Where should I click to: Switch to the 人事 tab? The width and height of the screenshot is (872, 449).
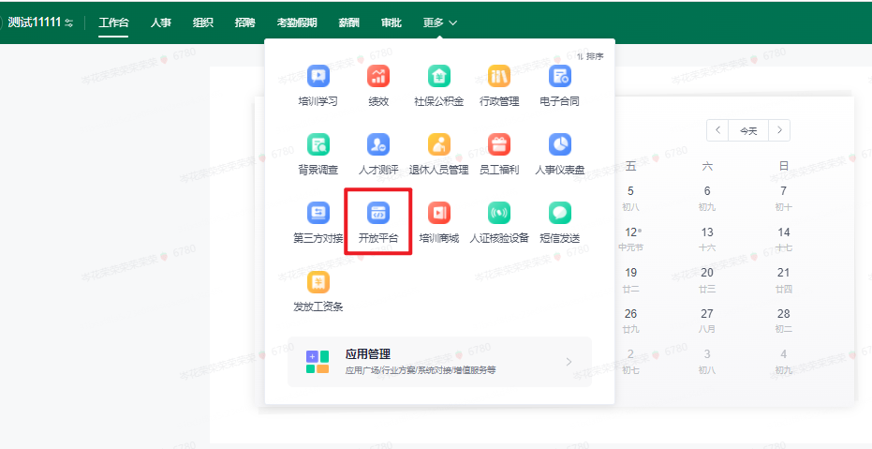click(161, 22)
